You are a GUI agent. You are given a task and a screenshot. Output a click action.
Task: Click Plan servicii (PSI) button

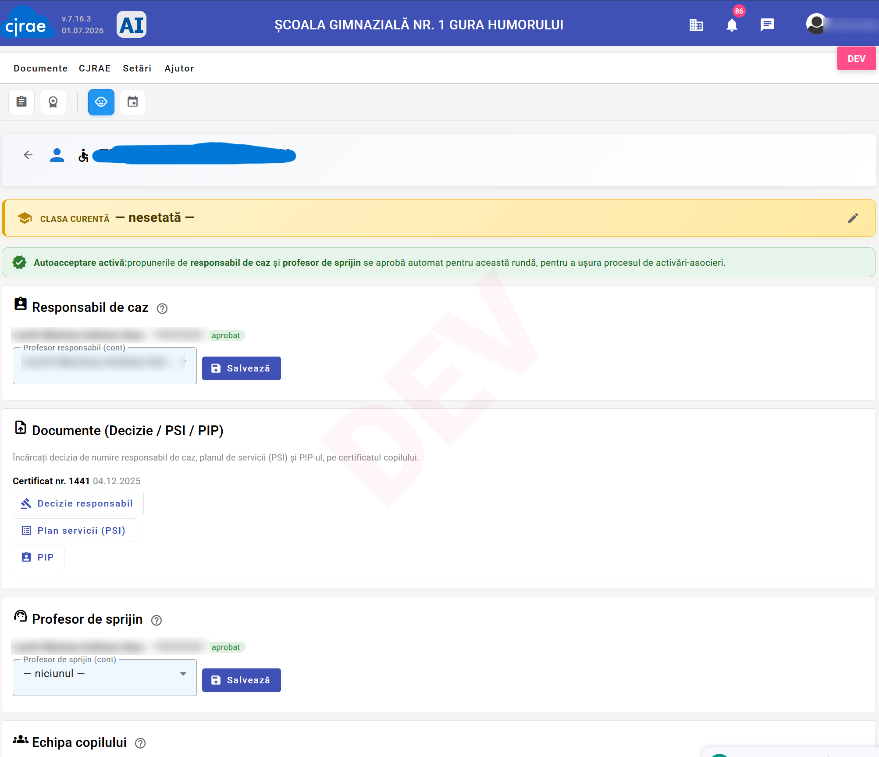[75, 531]
